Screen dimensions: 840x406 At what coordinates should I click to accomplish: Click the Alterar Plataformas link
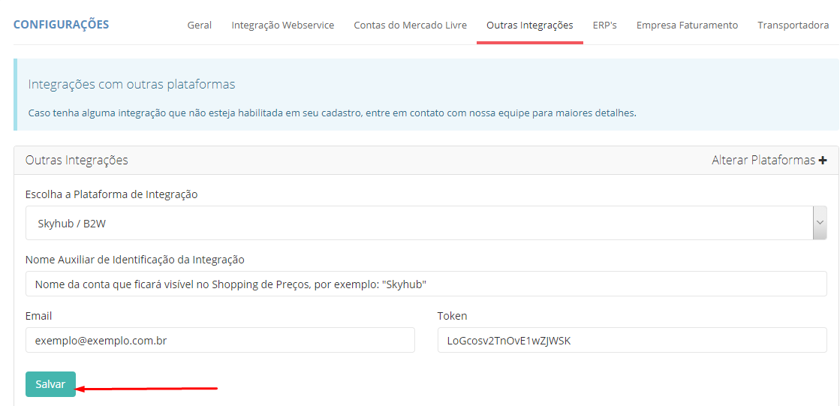769,160
